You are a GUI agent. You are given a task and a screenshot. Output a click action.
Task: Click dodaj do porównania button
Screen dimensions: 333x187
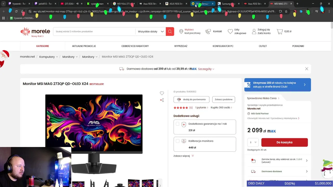pos(191,99)
